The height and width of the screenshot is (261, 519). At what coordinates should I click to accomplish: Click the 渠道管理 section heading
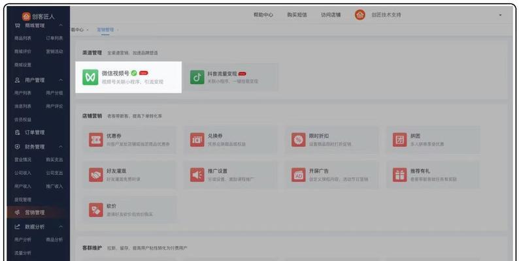92,53
